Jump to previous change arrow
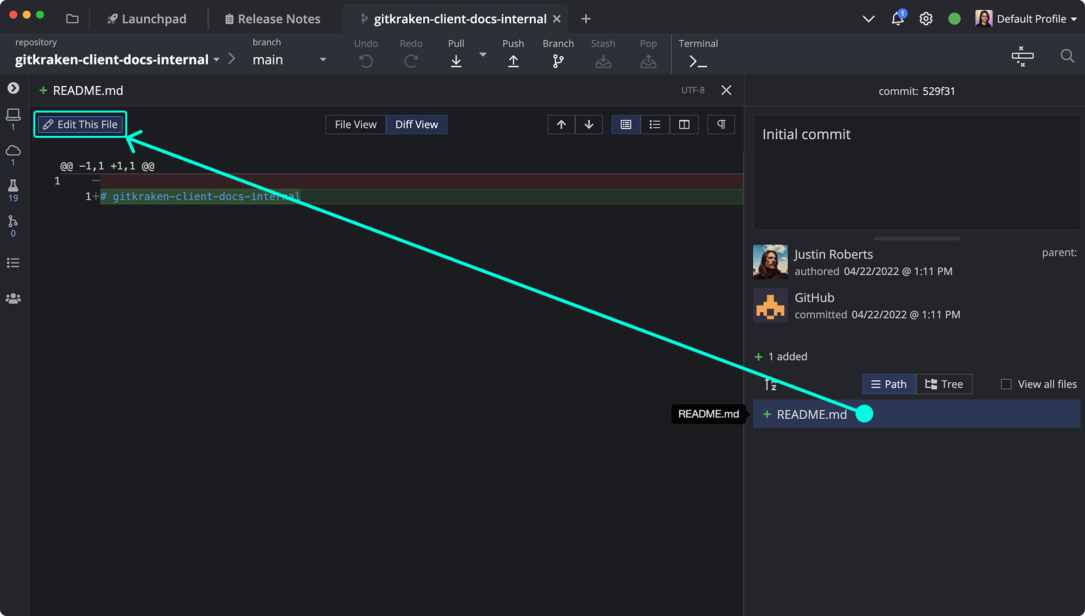The image size is (1085, 616). tap(561, 125)
